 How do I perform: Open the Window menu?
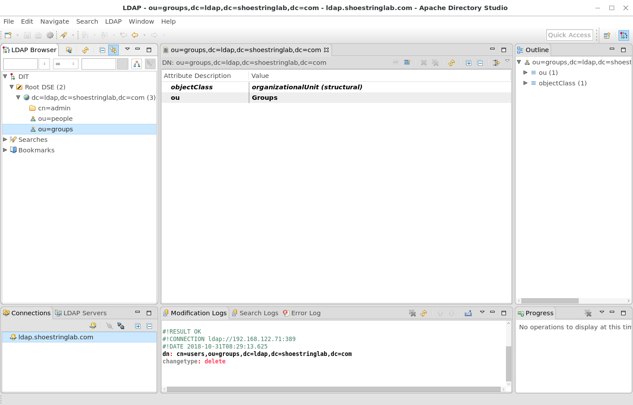[x=141, y=21]
